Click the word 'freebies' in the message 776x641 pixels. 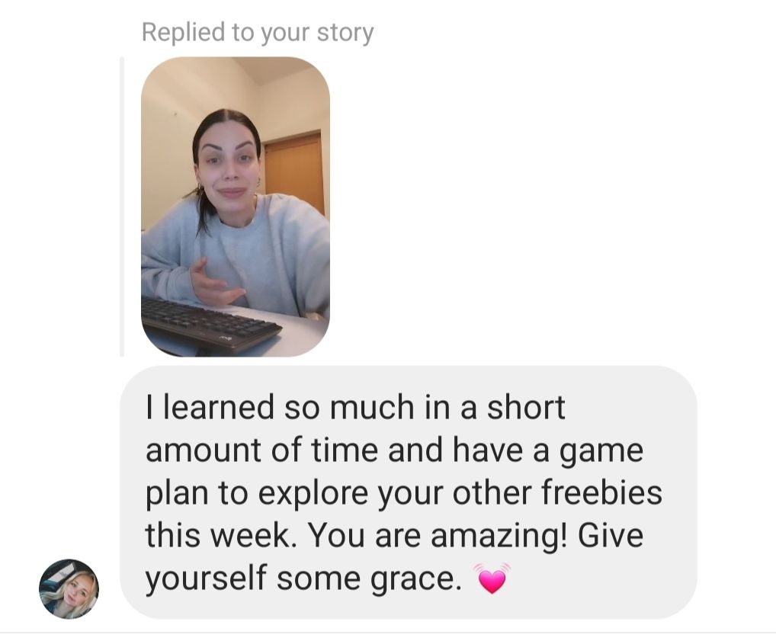click(x=601, y=492)
